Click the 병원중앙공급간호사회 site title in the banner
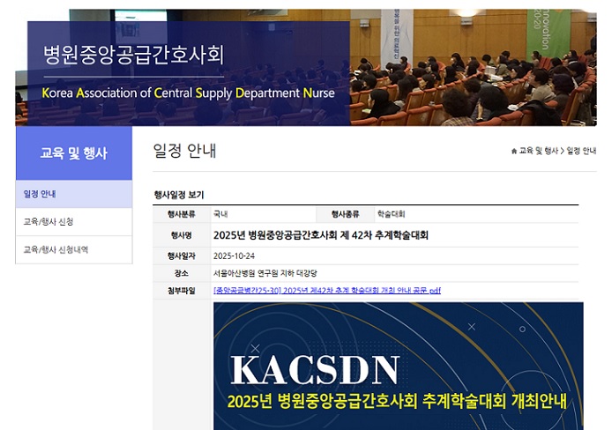Viewport: 612px width, 430px height. [x=133, y=55]
